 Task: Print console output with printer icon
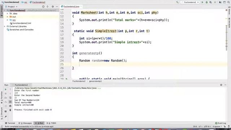pos(10,106)
